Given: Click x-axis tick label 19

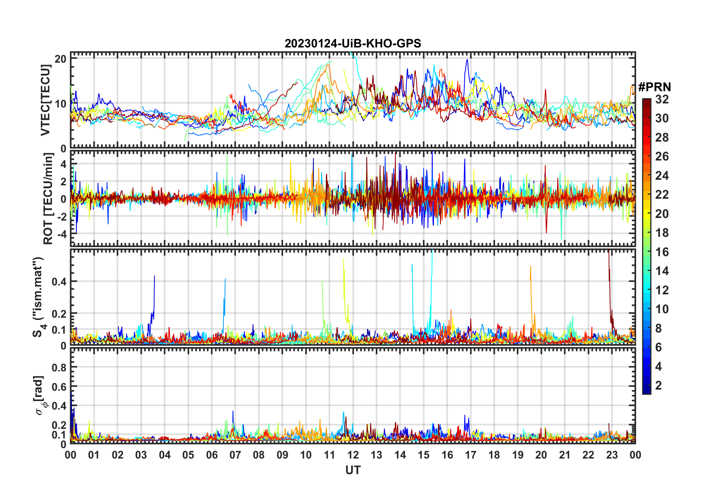Looking at the screenshot, I should (x=518, y=455).
